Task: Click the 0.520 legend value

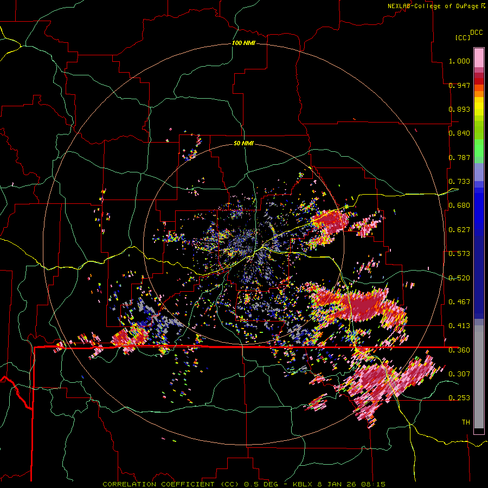Action: 459,278
